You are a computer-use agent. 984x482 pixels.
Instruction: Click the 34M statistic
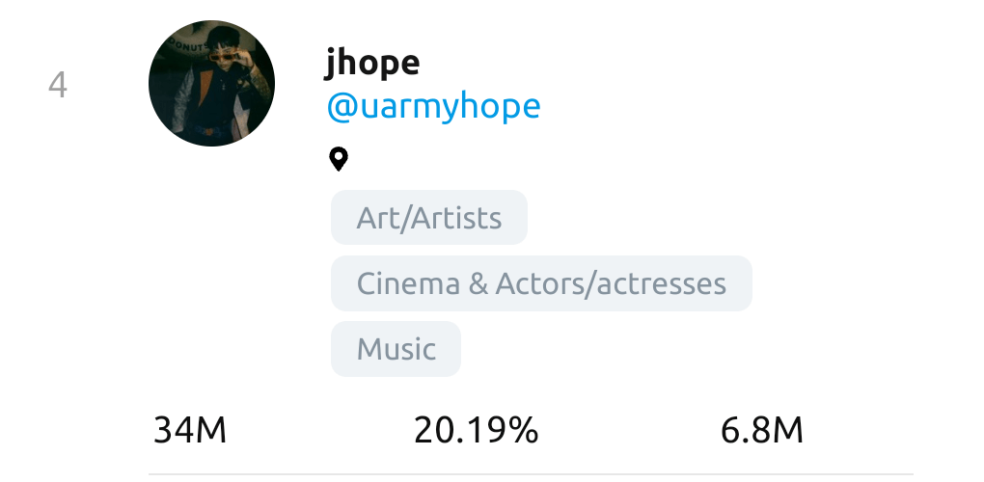(x=190, y=430)
